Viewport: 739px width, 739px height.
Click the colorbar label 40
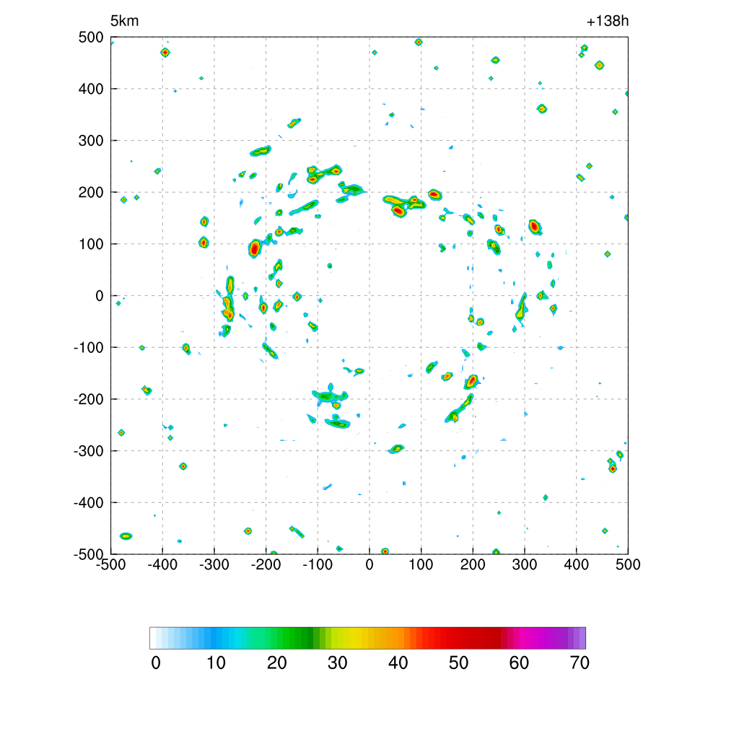tap(398, 663)
